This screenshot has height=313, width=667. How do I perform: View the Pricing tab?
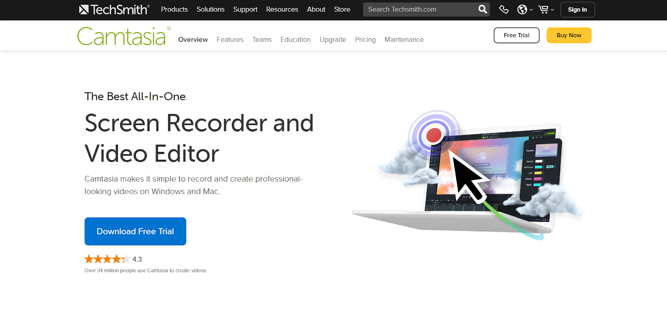pyautogui.click(x=365, y=40)
